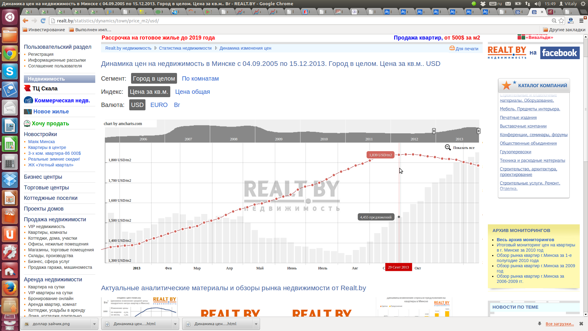This screenshot has height=331, width=588.
Task: Open dropdown of second Динамика цен download
Action: click(x=175, y=324)
